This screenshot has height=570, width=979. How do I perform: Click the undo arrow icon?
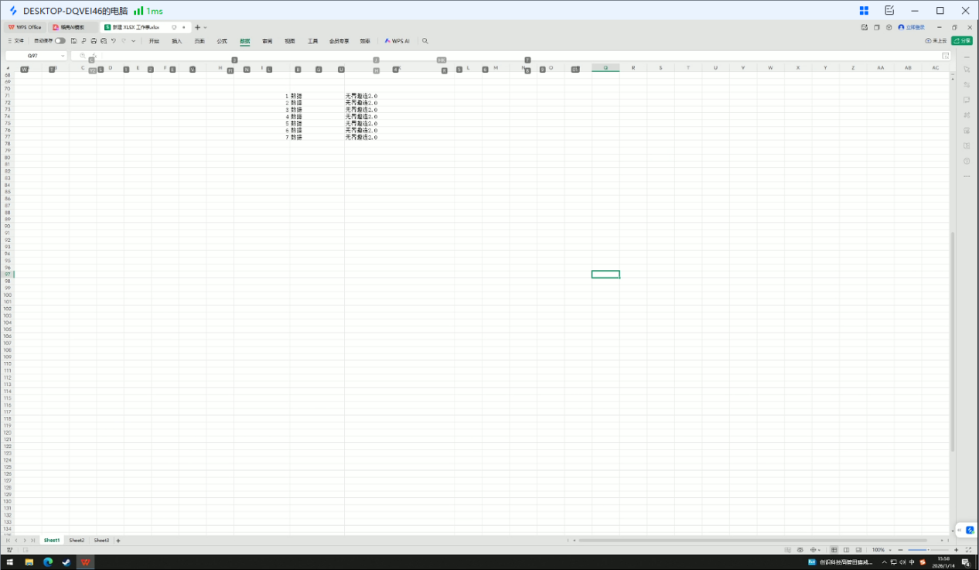(x=114, y=41)
